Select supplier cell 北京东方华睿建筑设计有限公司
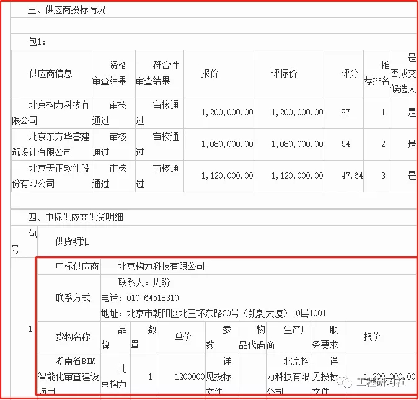The image size is (419, 400). tap(50, 144)
